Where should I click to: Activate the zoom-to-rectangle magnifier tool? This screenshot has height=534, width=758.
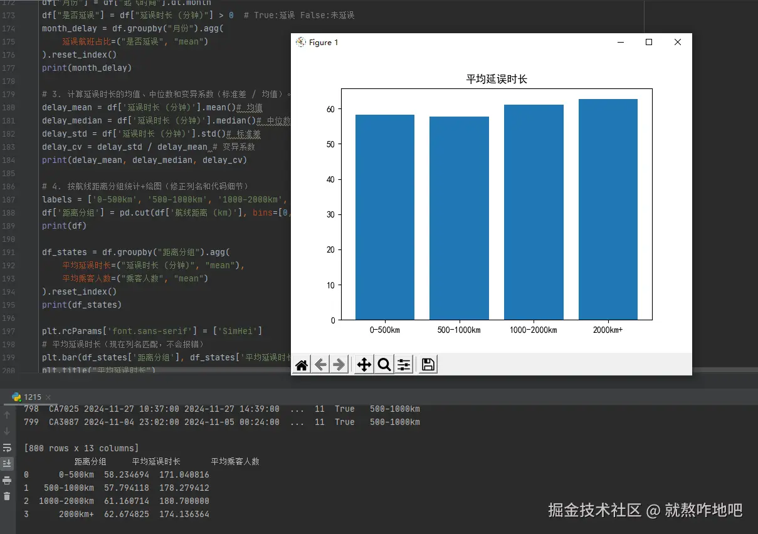pyautogui.click(x=384, y=365)
